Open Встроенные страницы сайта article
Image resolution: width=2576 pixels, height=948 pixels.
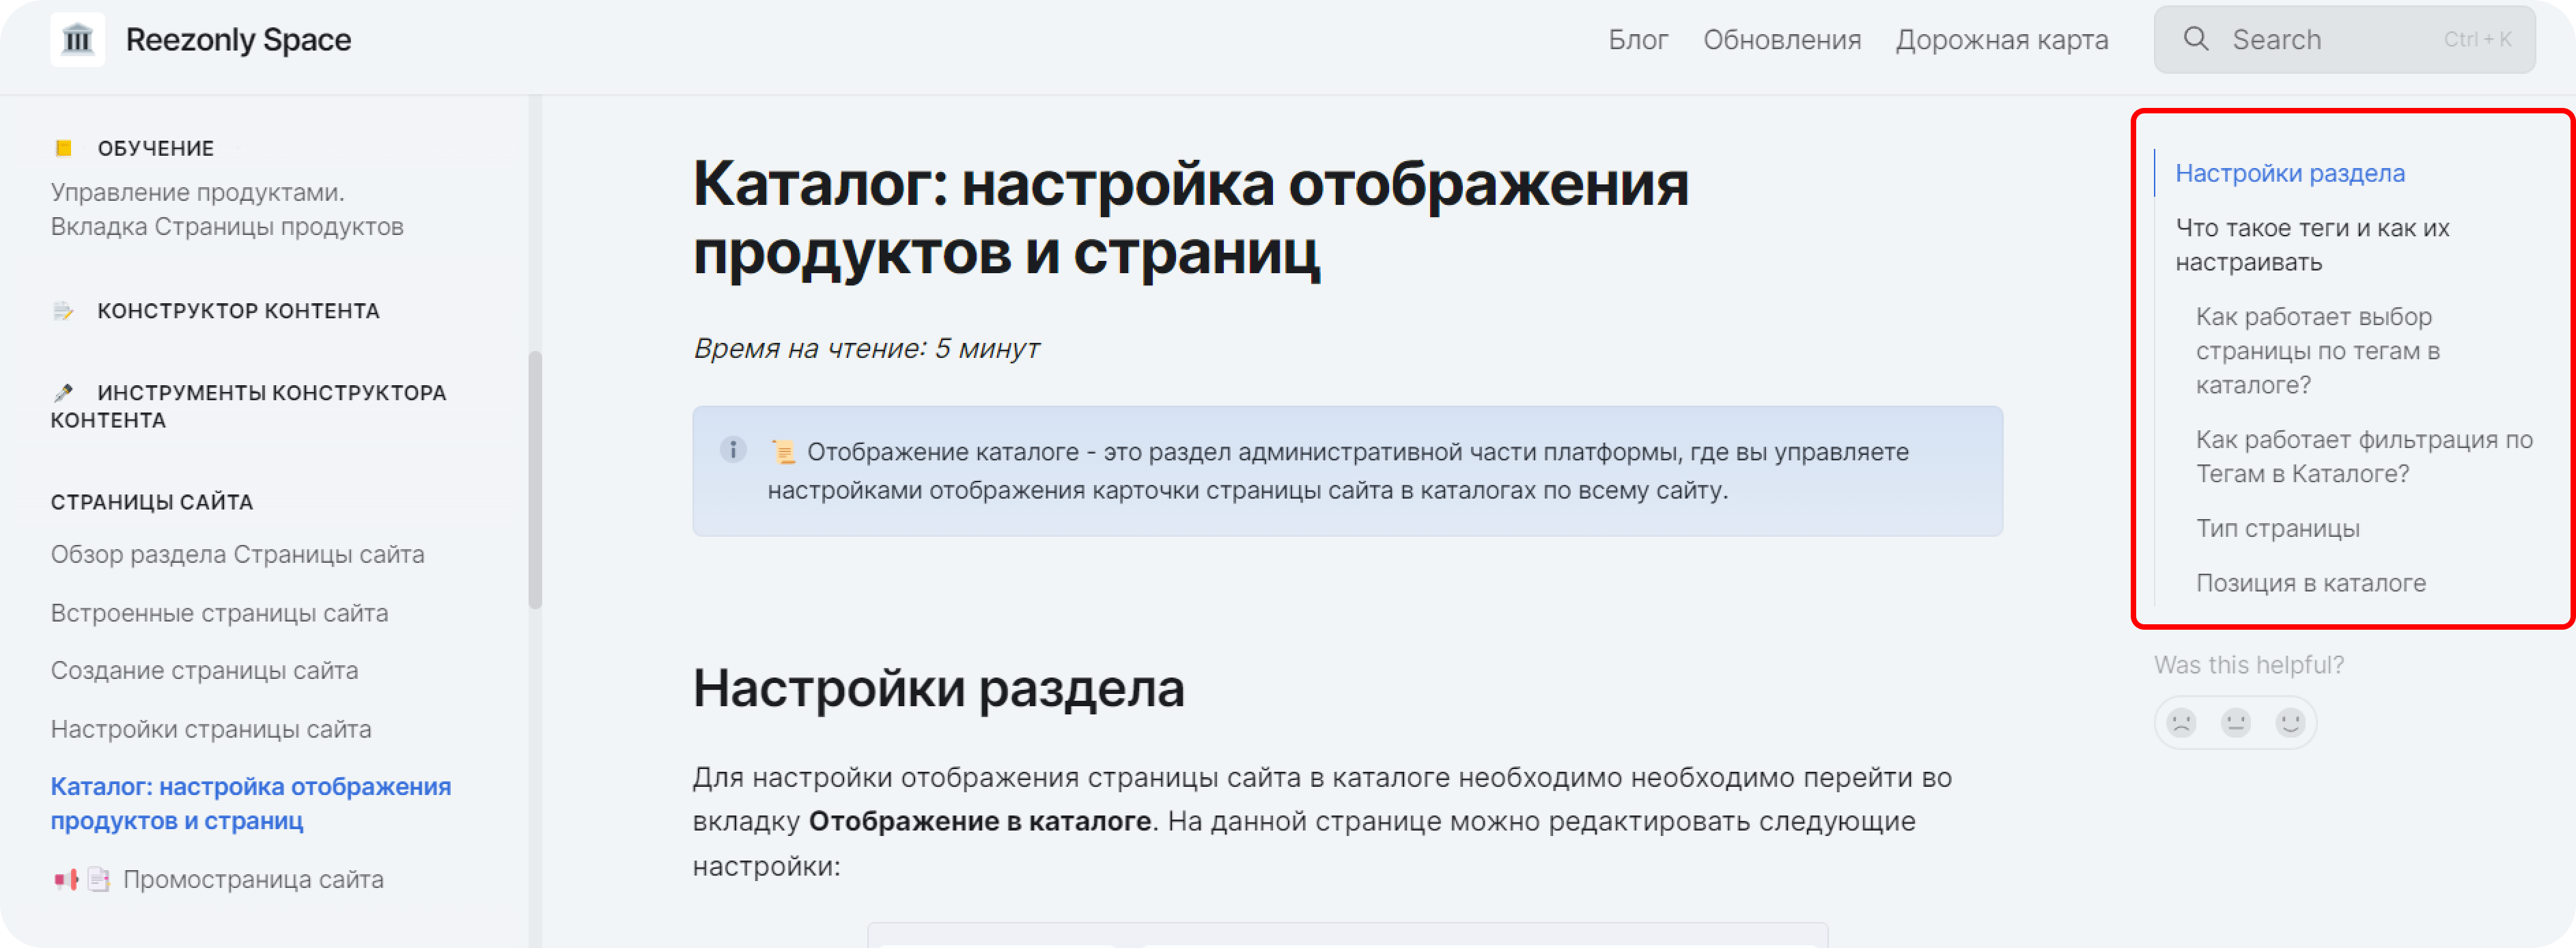(x=219, y=613)
